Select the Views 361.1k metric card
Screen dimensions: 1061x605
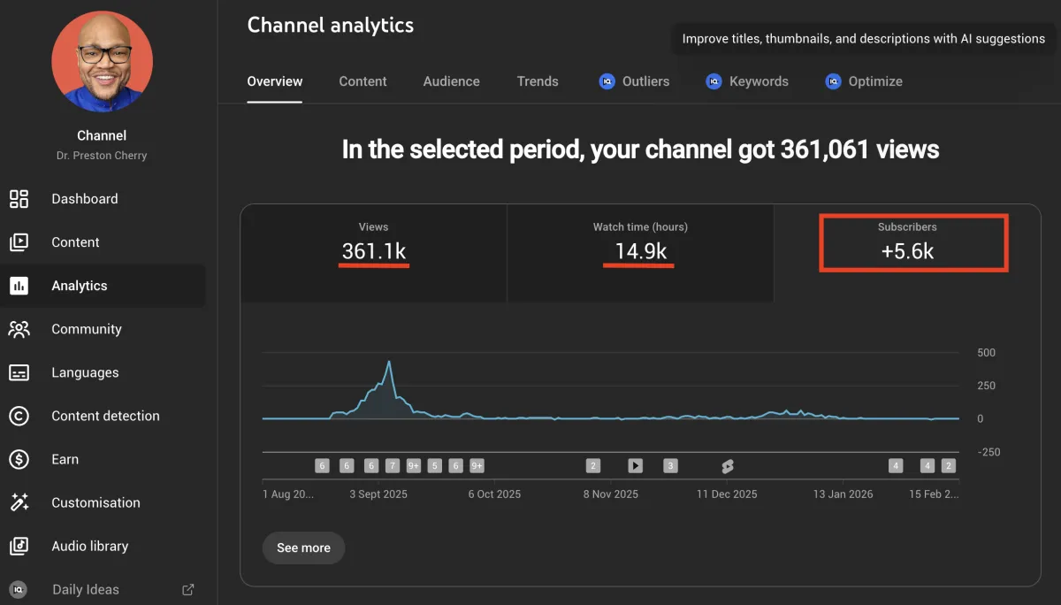click(x=374, y=254)
